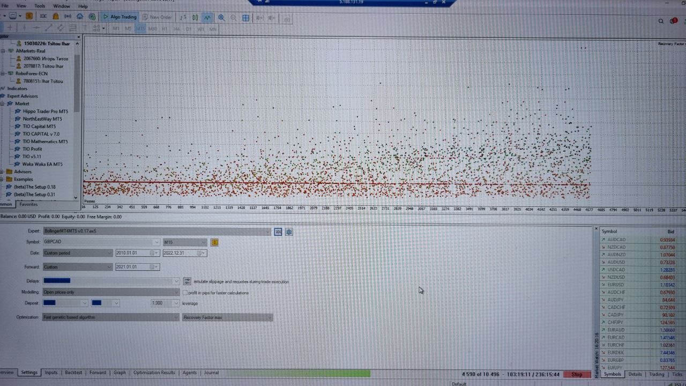Open expert properties gear icon
This screenshot has height=386, width=686.
289,232
